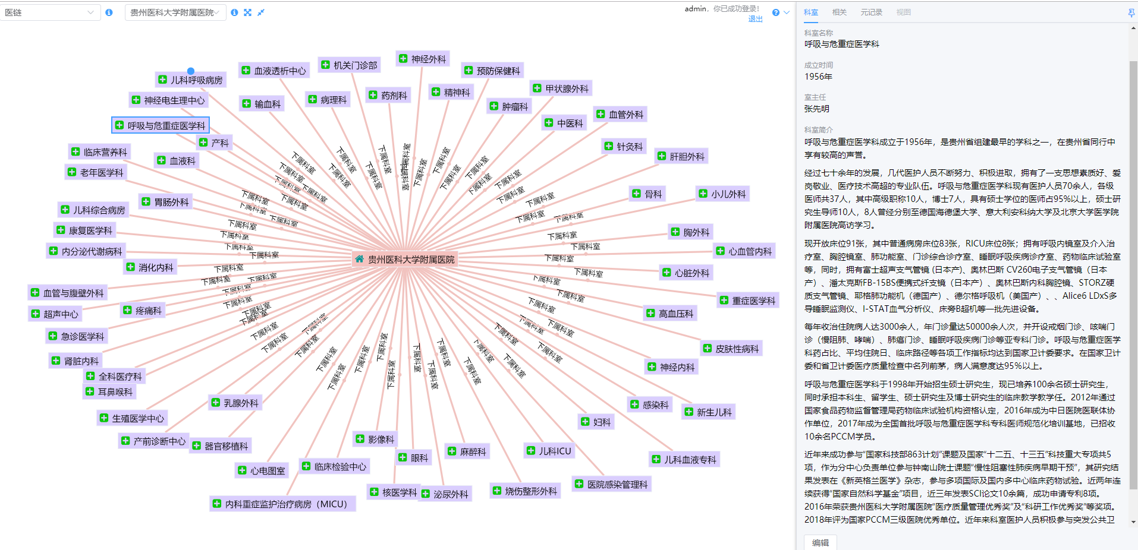Open the 医链 dropdown selector
This screenshot has height=550, width=1138.
[x=50, y=12]
